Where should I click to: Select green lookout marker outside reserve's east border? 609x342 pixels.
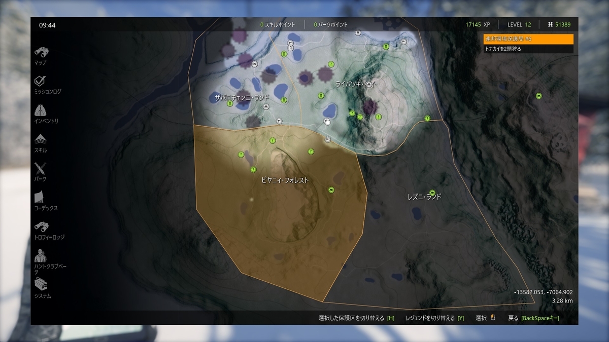(x=539, y=96)
